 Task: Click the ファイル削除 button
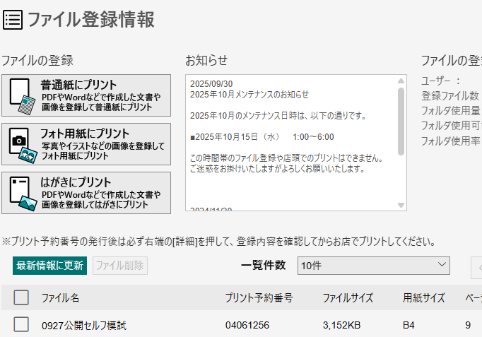119,266
